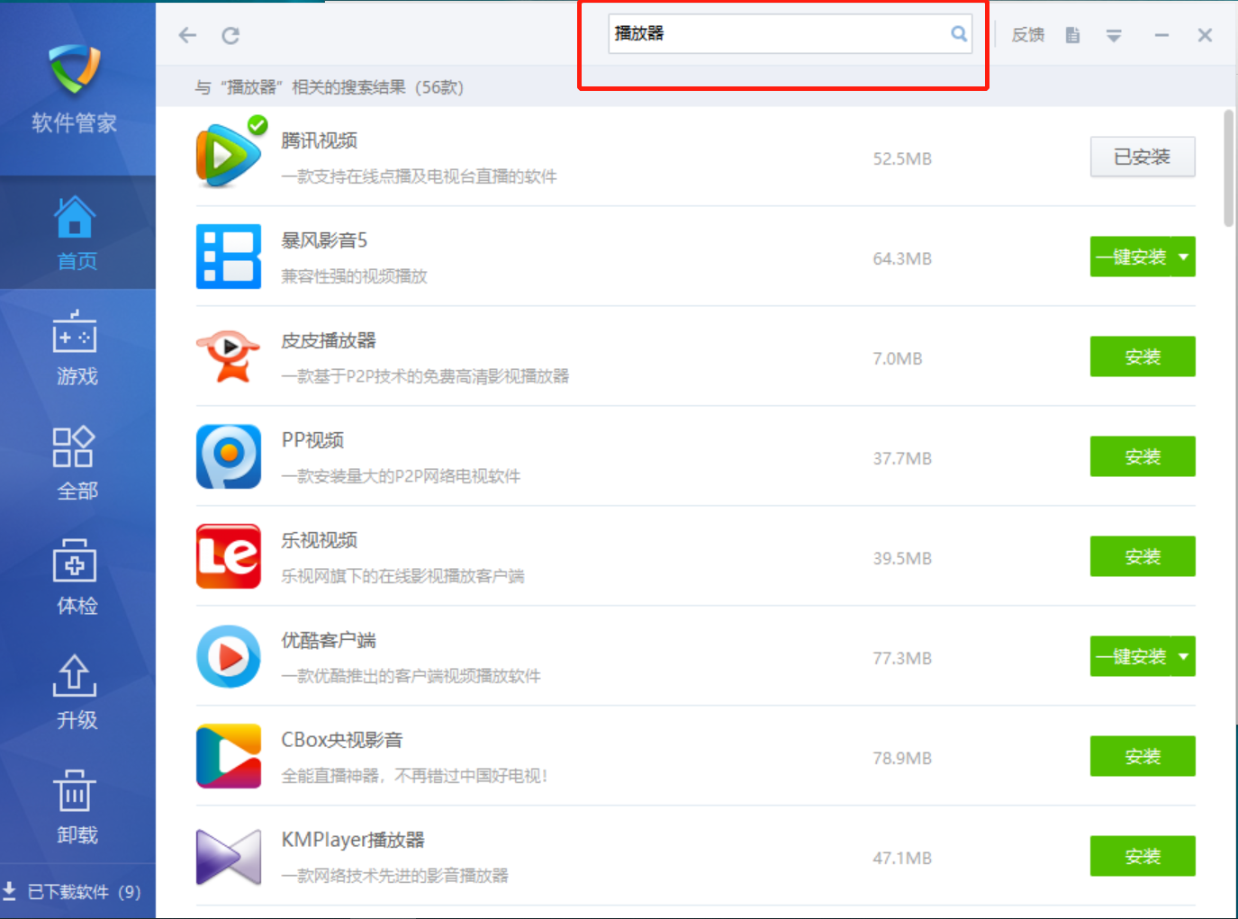Click description 兼容性强的视频播放
The width and height of the screenshot is (1238, 919).
point(354,275)
